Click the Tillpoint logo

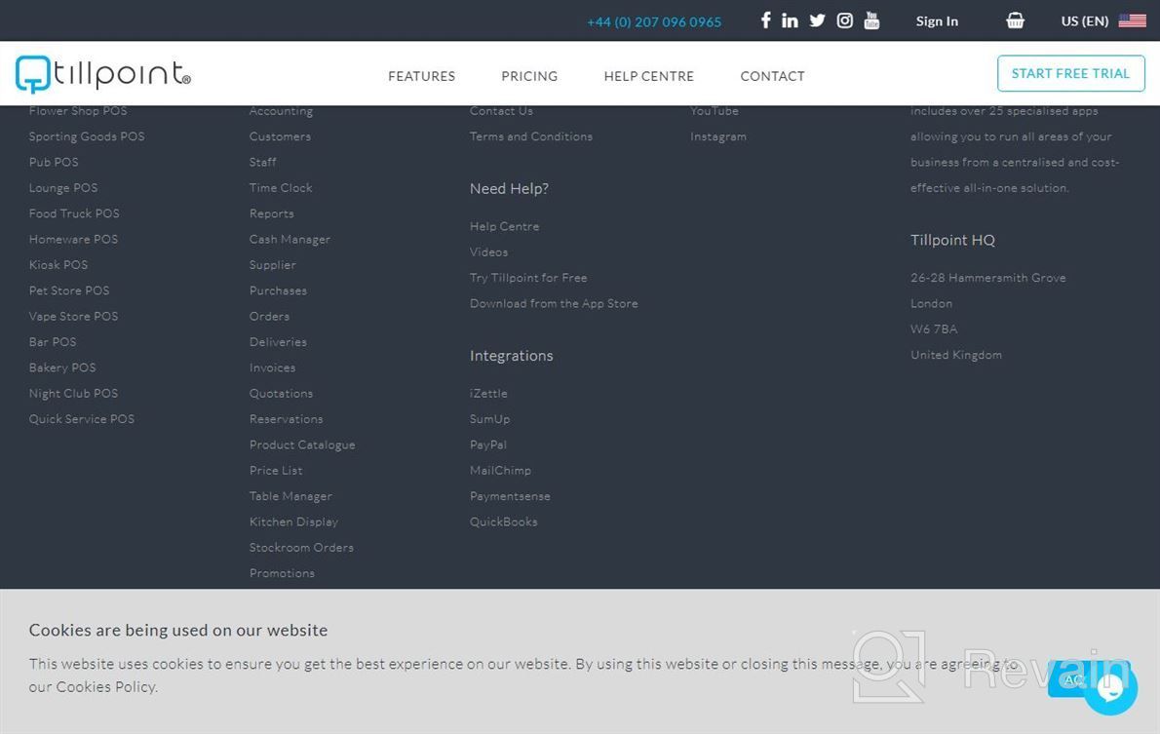point(102,74)
